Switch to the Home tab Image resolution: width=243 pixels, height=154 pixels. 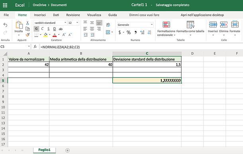(22, 15)
